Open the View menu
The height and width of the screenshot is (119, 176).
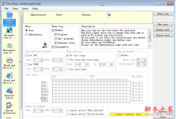pos(15,9)
